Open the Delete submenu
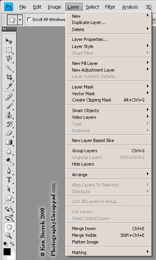The width and height of the screenshot is (156, 260). [x=108, y=30]
